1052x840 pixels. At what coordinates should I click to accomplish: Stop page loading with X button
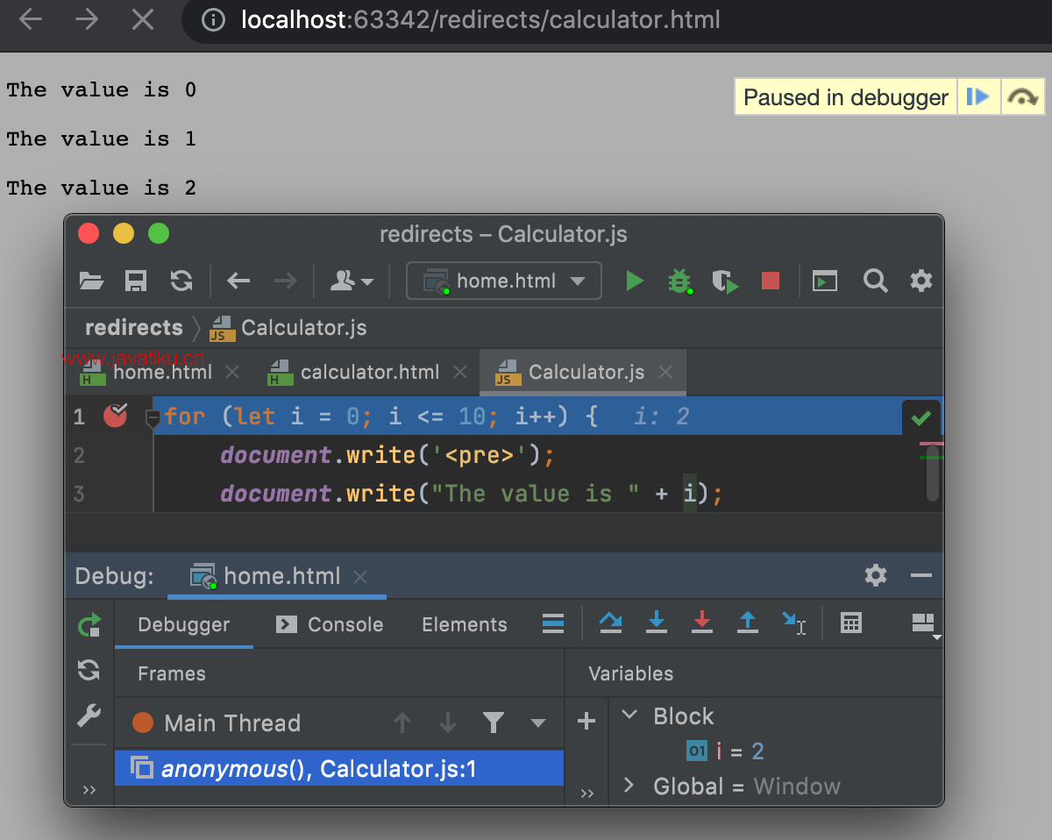tap(143, 20)
